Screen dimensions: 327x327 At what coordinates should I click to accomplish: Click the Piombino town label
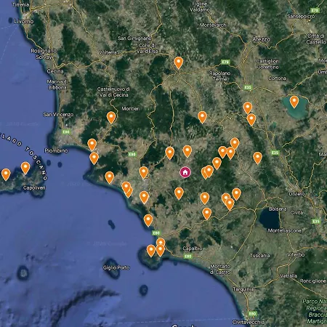tap(56, 150)
